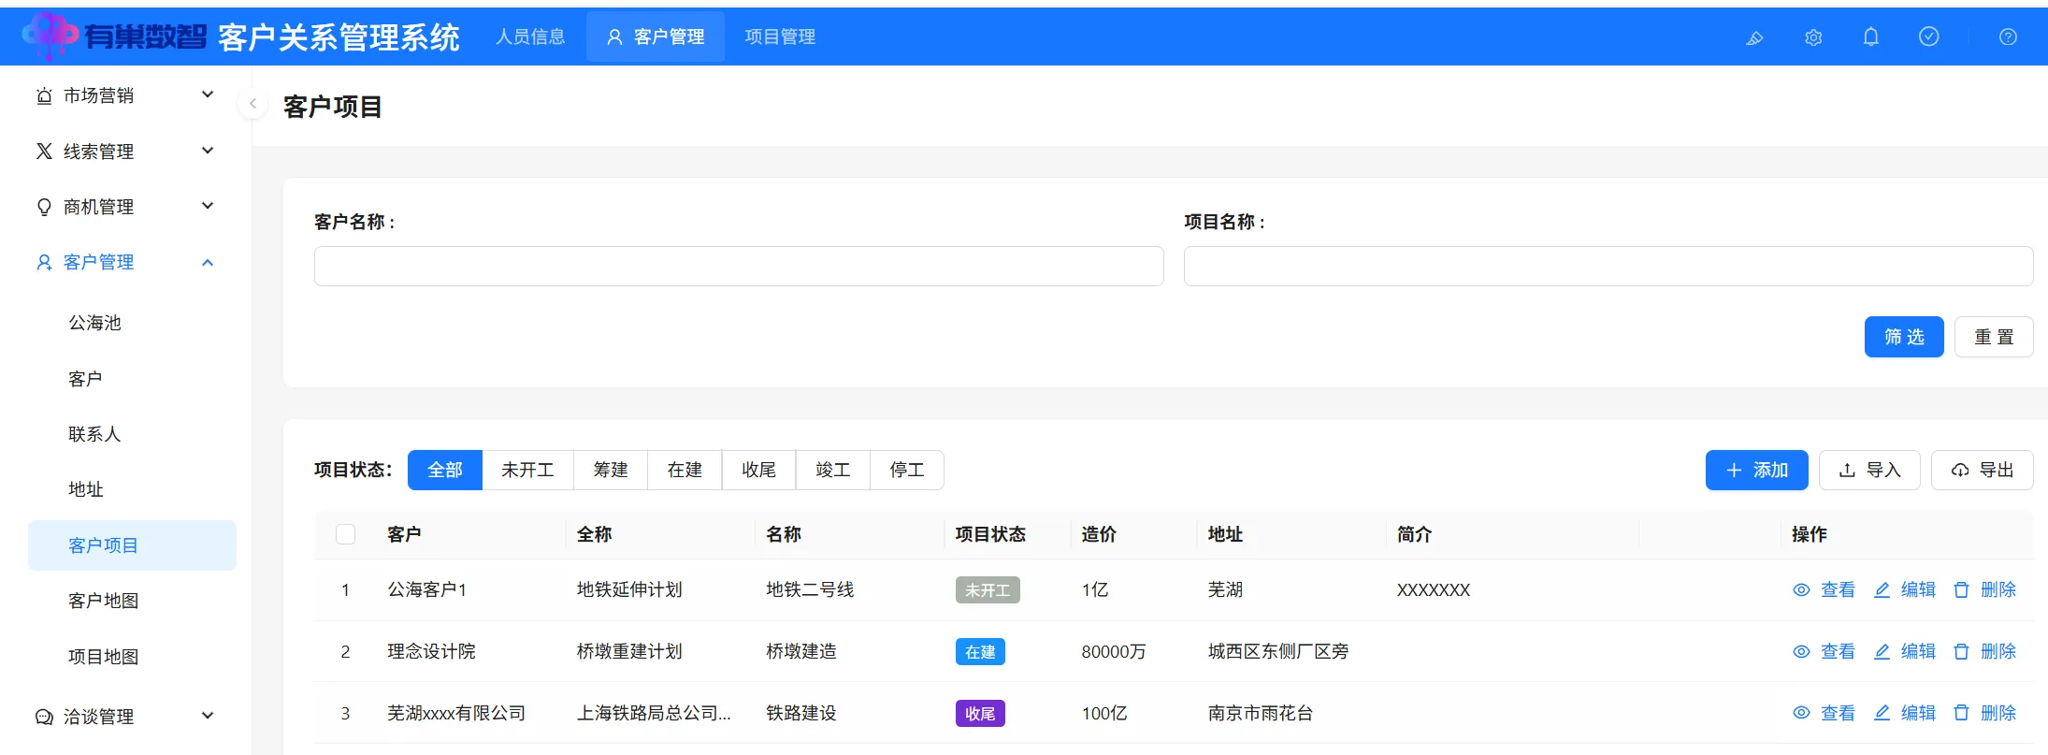Focus the 项目名称 input field

pyautogui.click(x=1608, y=266)
